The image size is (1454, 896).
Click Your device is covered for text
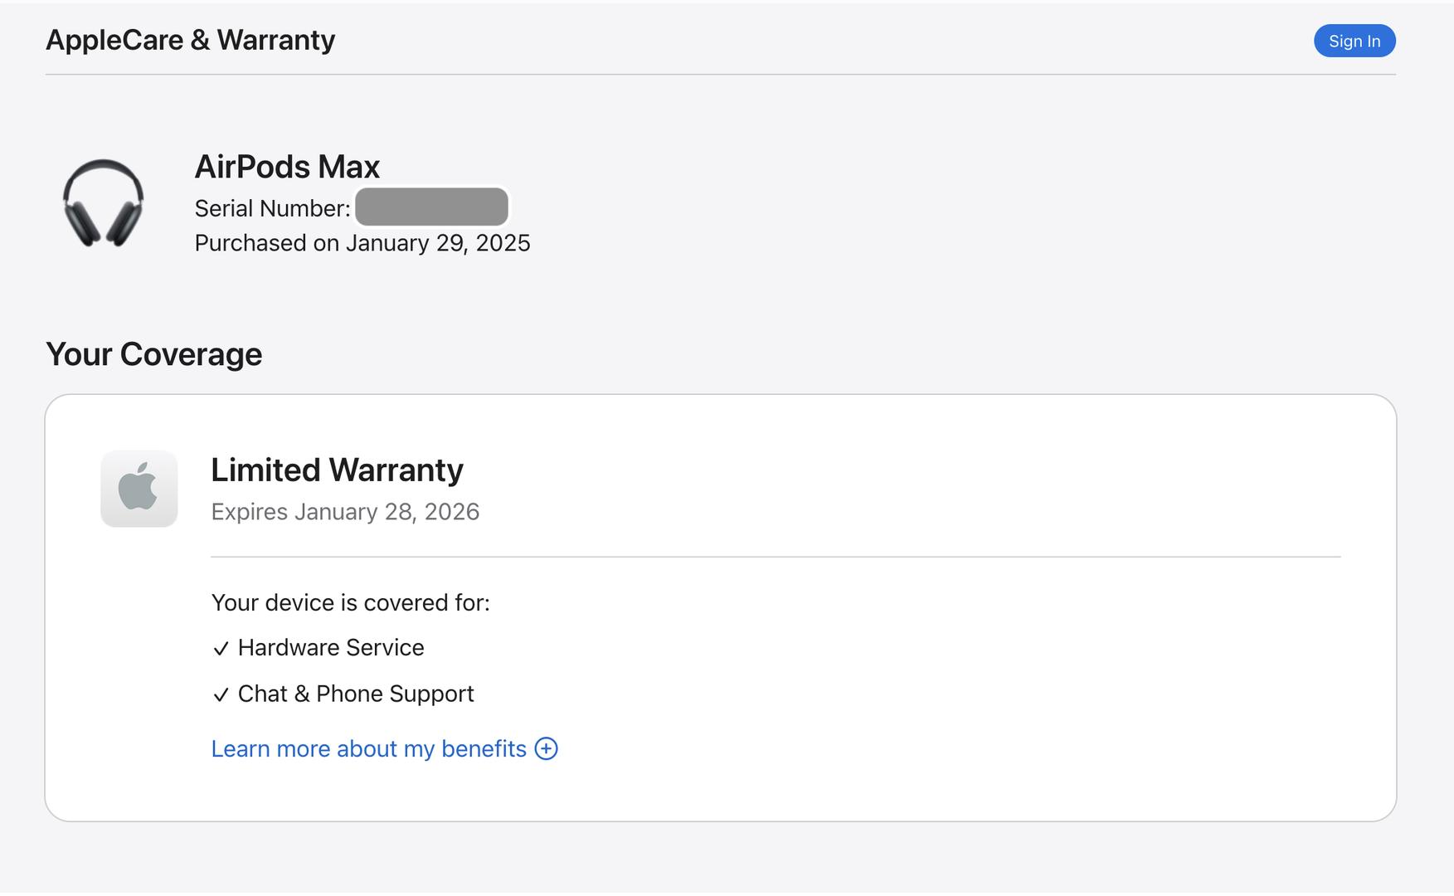point(350,602)
